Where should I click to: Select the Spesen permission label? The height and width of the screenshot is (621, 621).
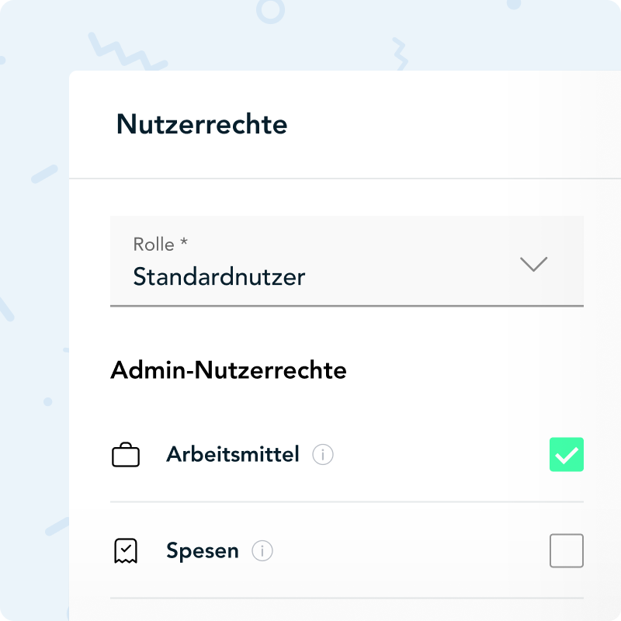click(202, 551)
